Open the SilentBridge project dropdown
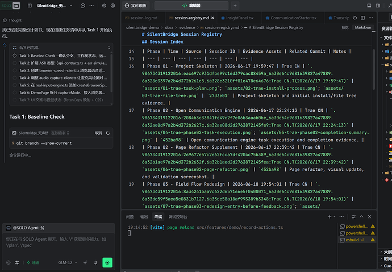The image size is (392, 272). (x=71, y=6)
